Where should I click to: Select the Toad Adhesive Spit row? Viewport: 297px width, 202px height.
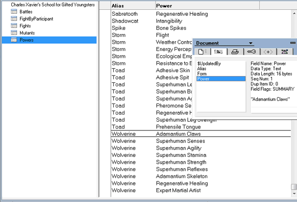[151, 77]
